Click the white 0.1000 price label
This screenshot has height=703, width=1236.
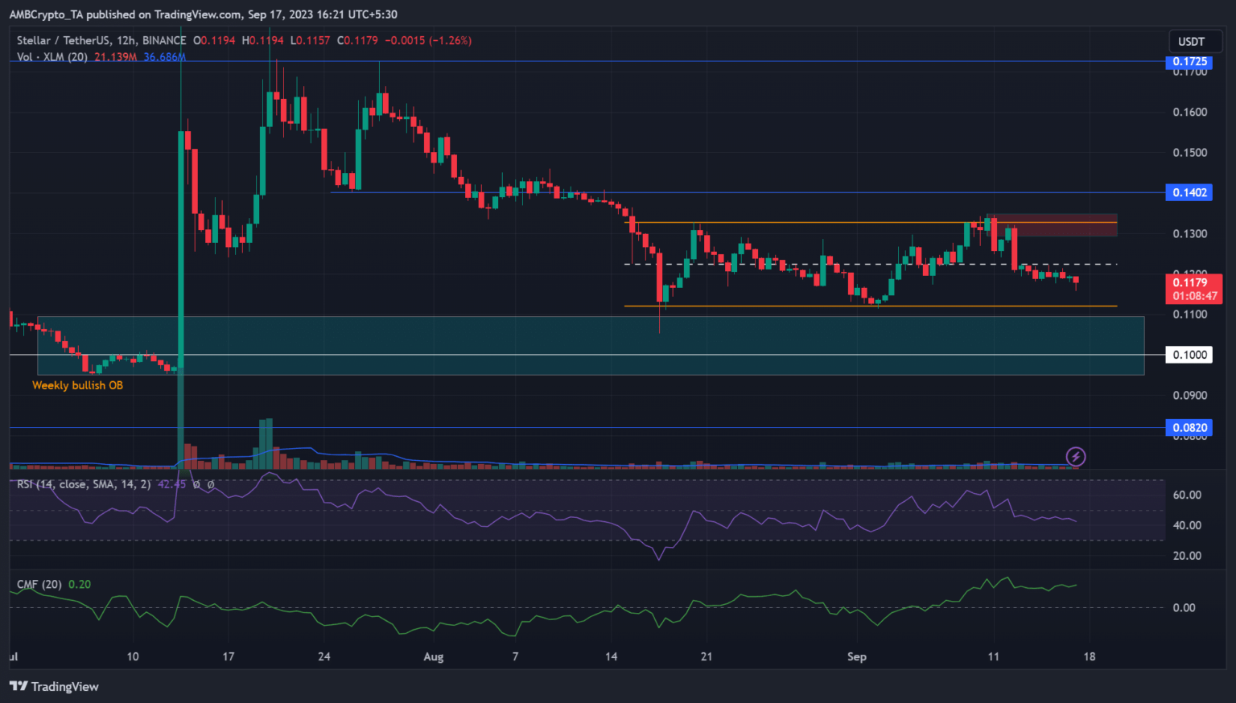tap(1189, 355)
